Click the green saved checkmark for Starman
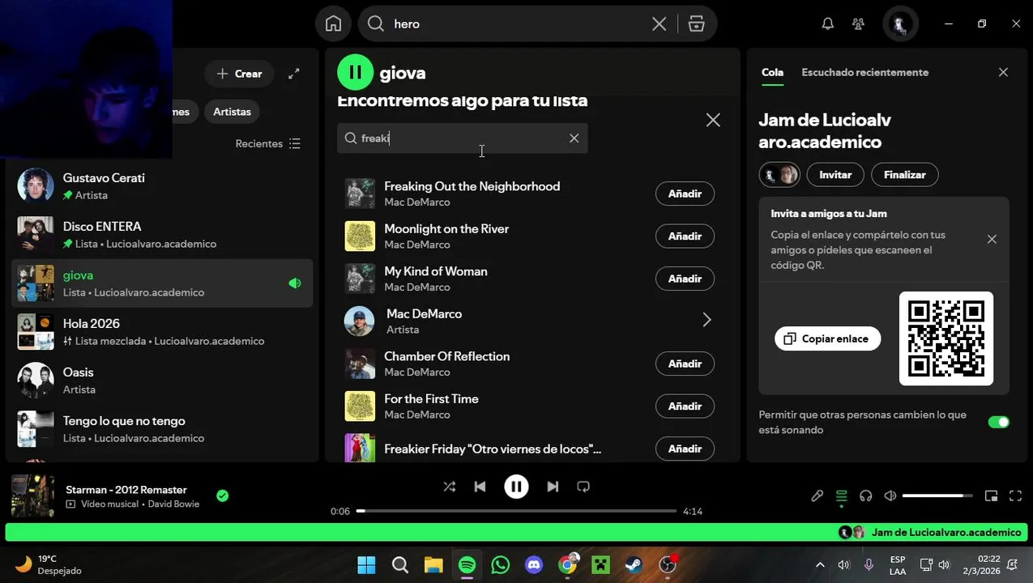 click(223, 496)
